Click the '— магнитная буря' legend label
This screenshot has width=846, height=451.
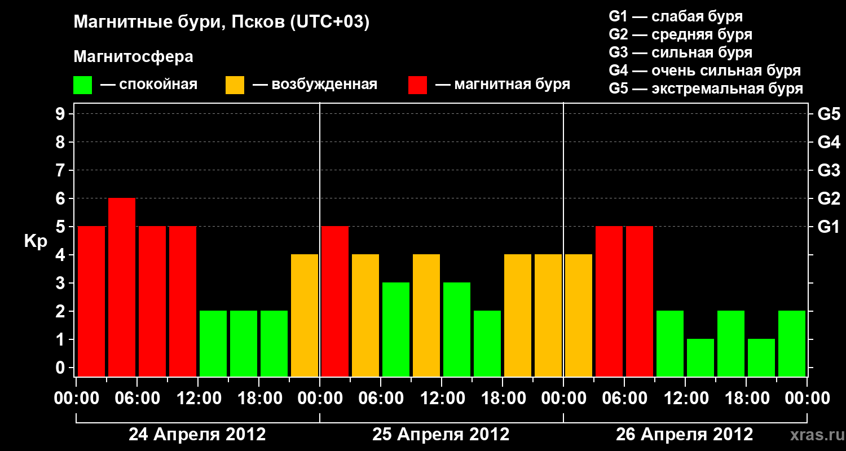[503, 85]
